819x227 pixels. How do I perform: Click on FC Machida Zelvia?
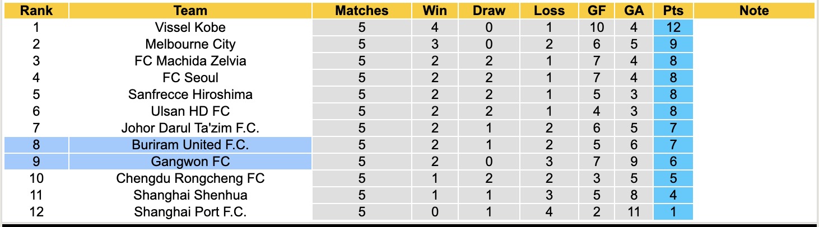coord(190,61)
